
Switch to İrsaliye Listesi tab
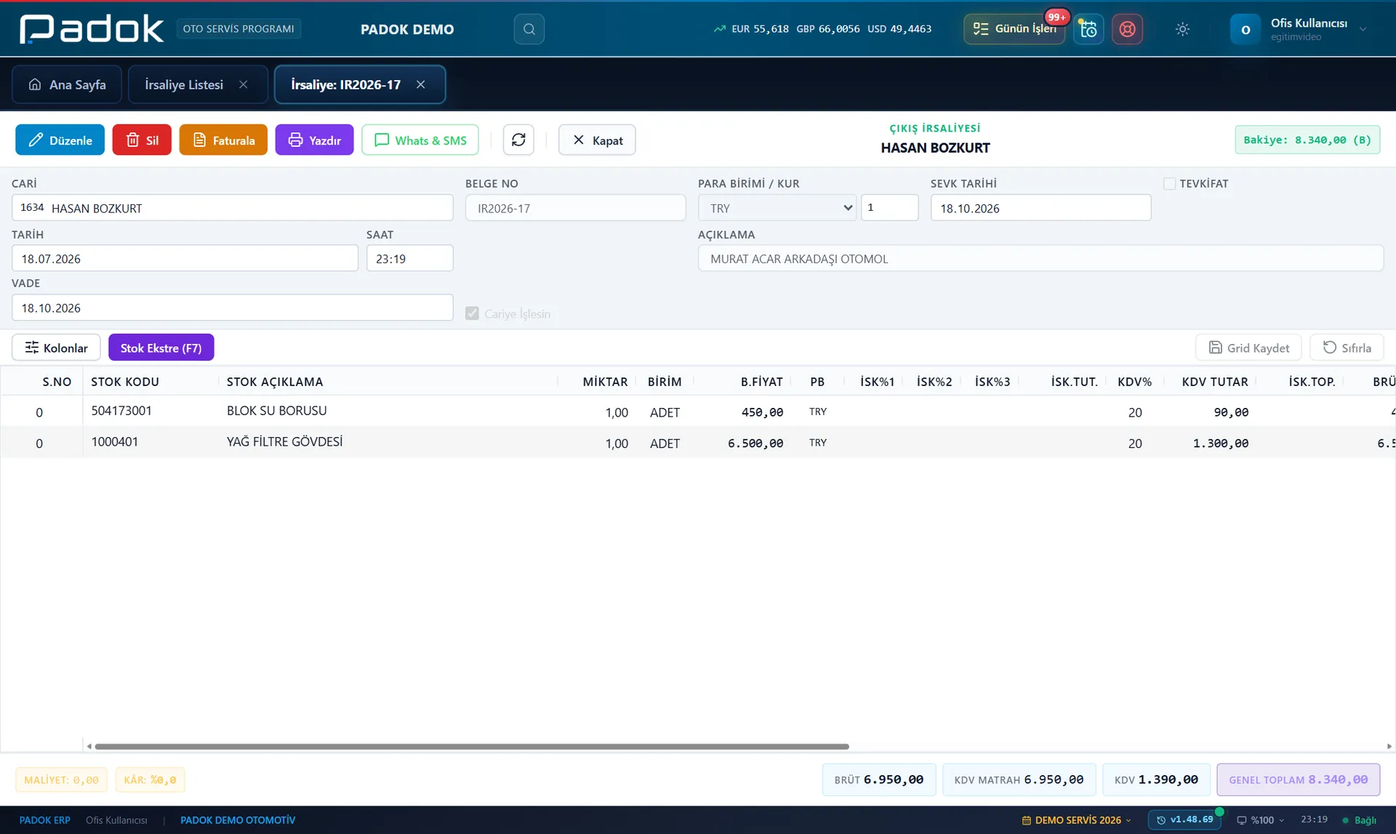(183, 84)
